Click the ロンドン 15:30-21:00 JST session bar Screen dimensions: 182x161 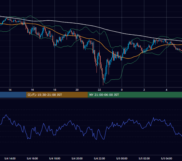(x=57, y=95)
